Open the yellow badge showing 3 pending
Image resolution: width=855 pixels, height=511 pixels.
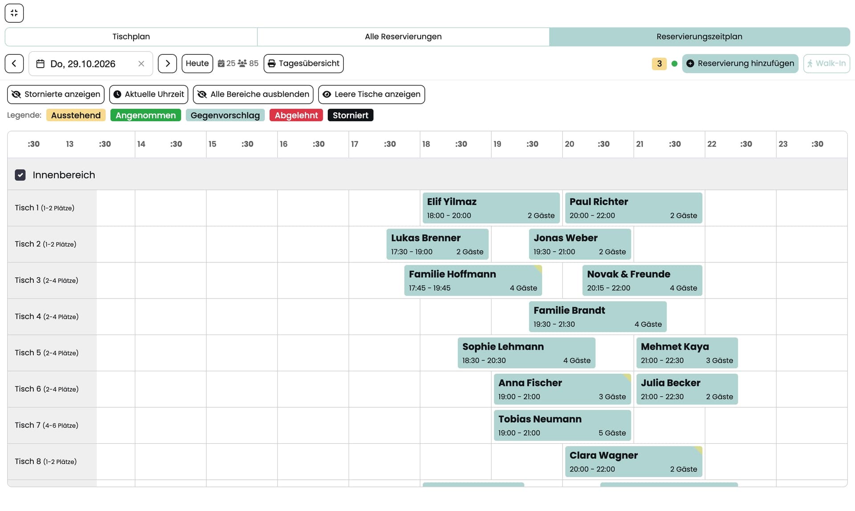click(x=659, y=64)
